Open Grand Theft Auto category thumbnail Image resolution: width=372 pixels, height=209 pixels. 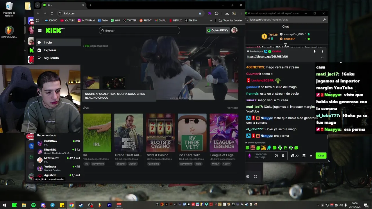coord(128,133)
